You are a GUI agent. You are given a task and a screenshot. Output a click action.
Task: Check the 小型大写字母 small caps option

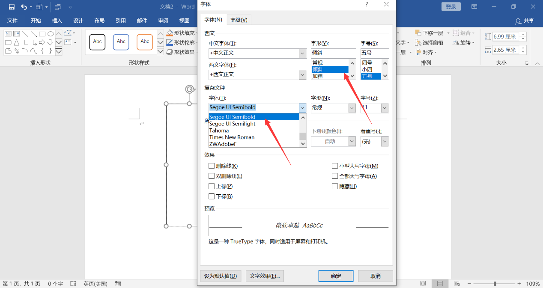pos(335,166)
